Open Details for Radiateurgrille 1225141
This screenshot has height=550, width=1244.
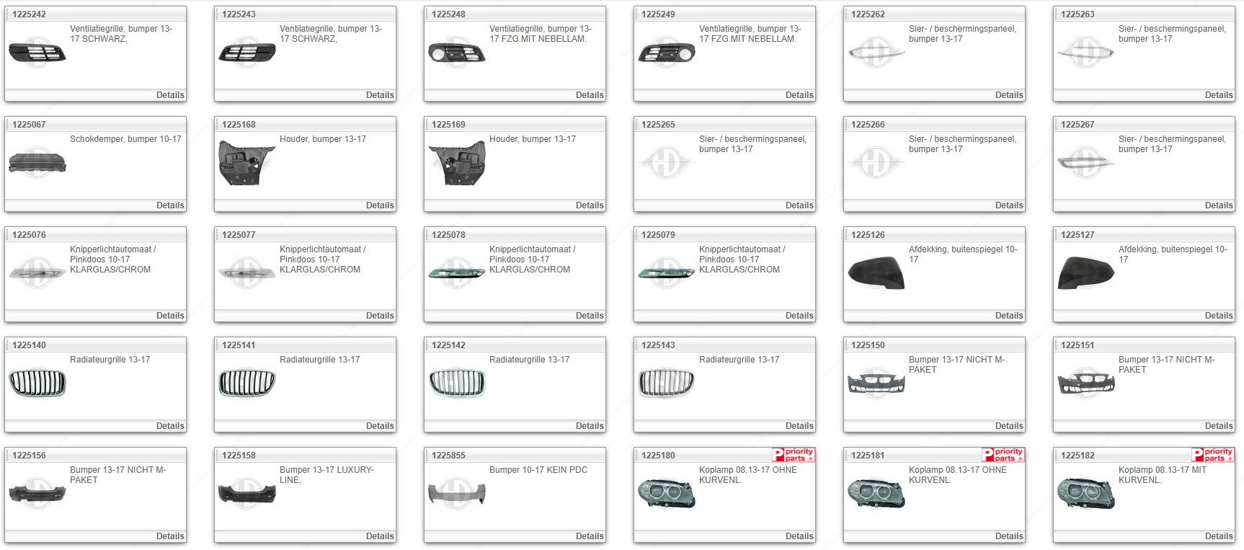point(380,426)
